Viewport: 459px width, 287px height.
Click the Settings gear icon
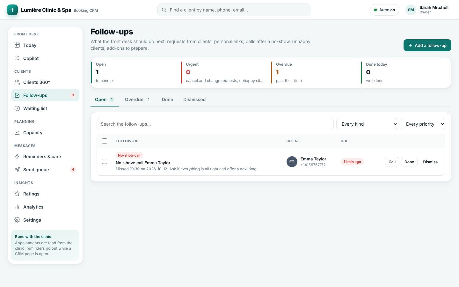(x=17, y=220)
